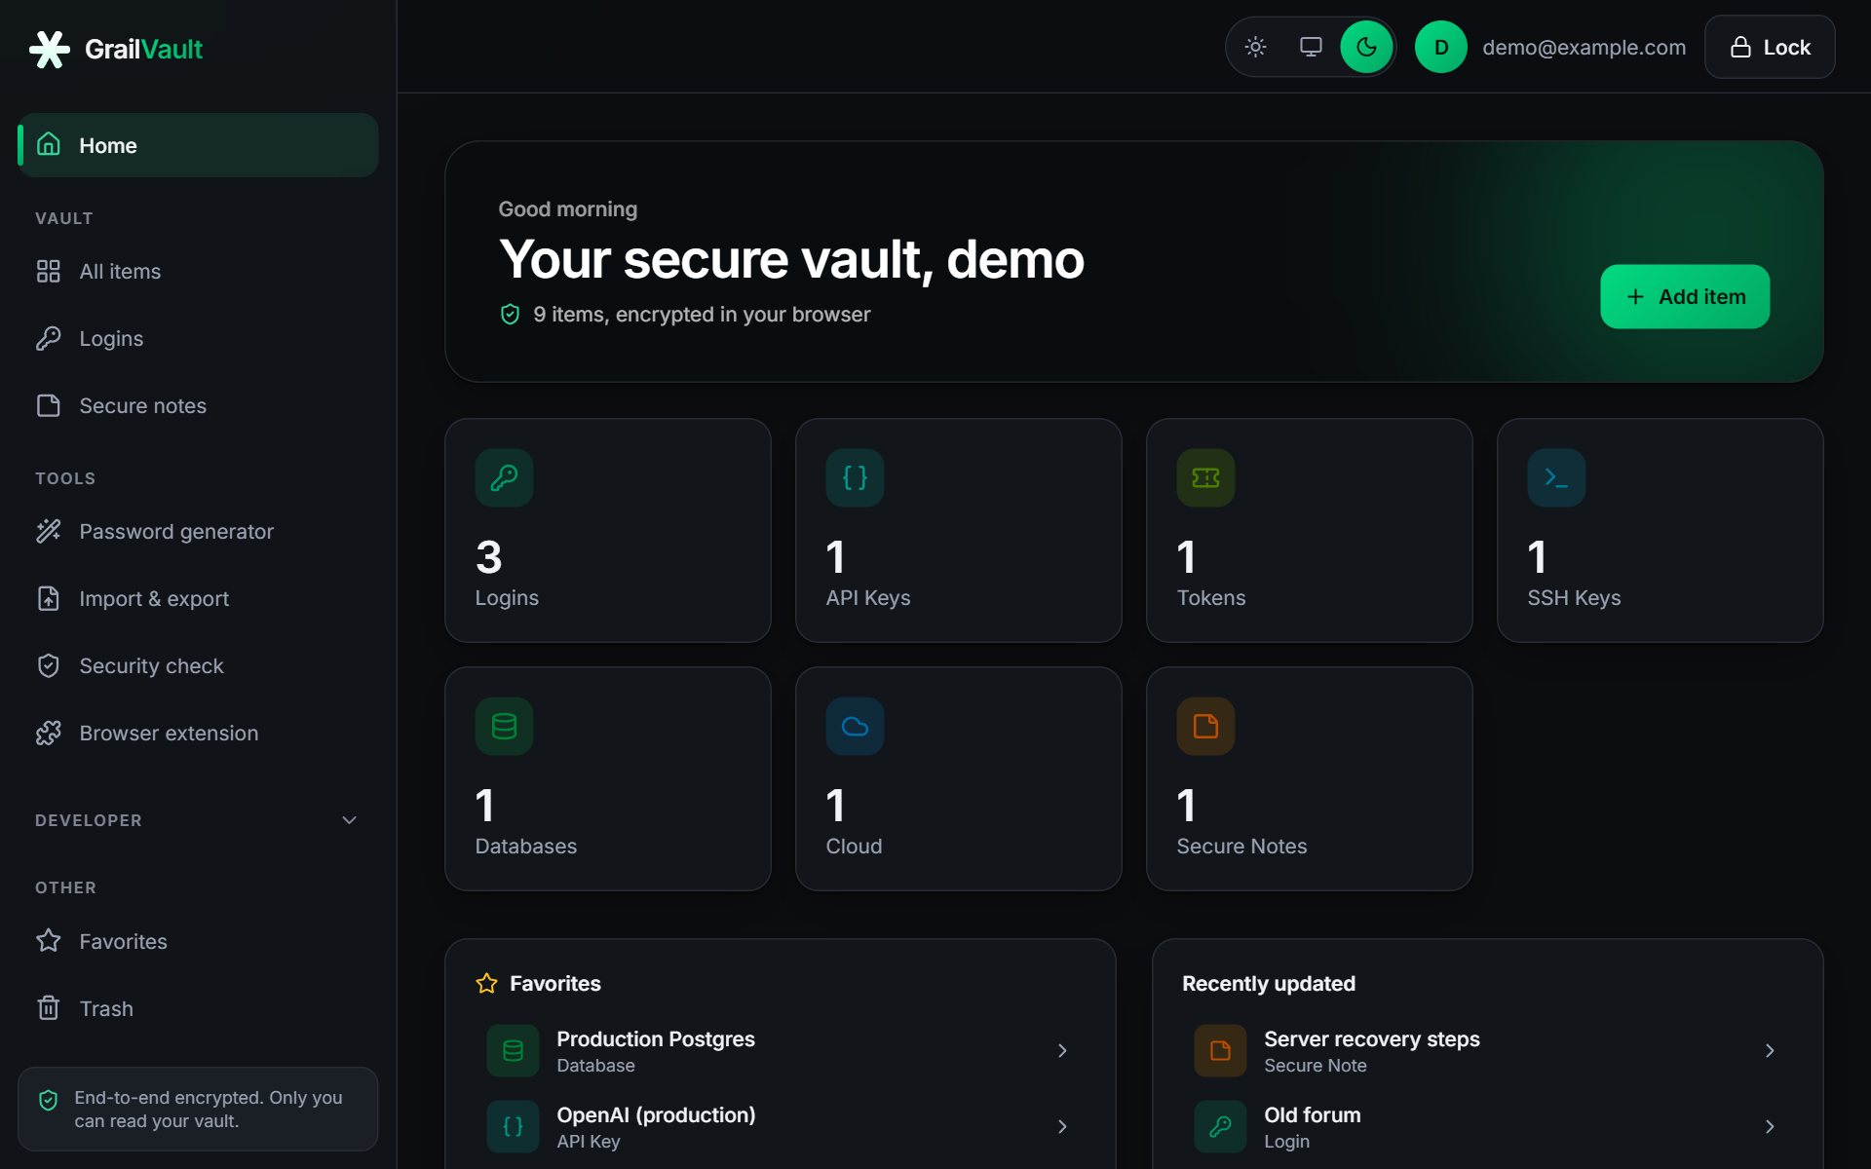Screen dimensions: 1871x1169
Task: Open the Logins card key icon
Action: 504,477
